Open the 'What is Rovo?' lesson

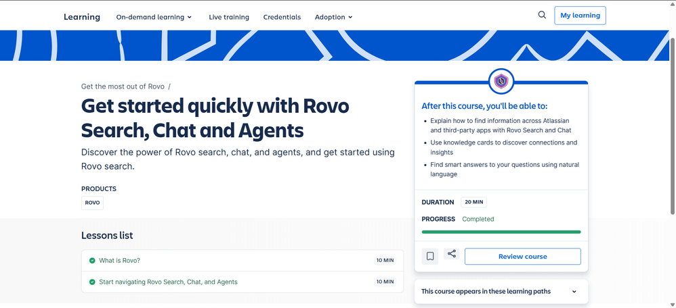coord(120,260)
